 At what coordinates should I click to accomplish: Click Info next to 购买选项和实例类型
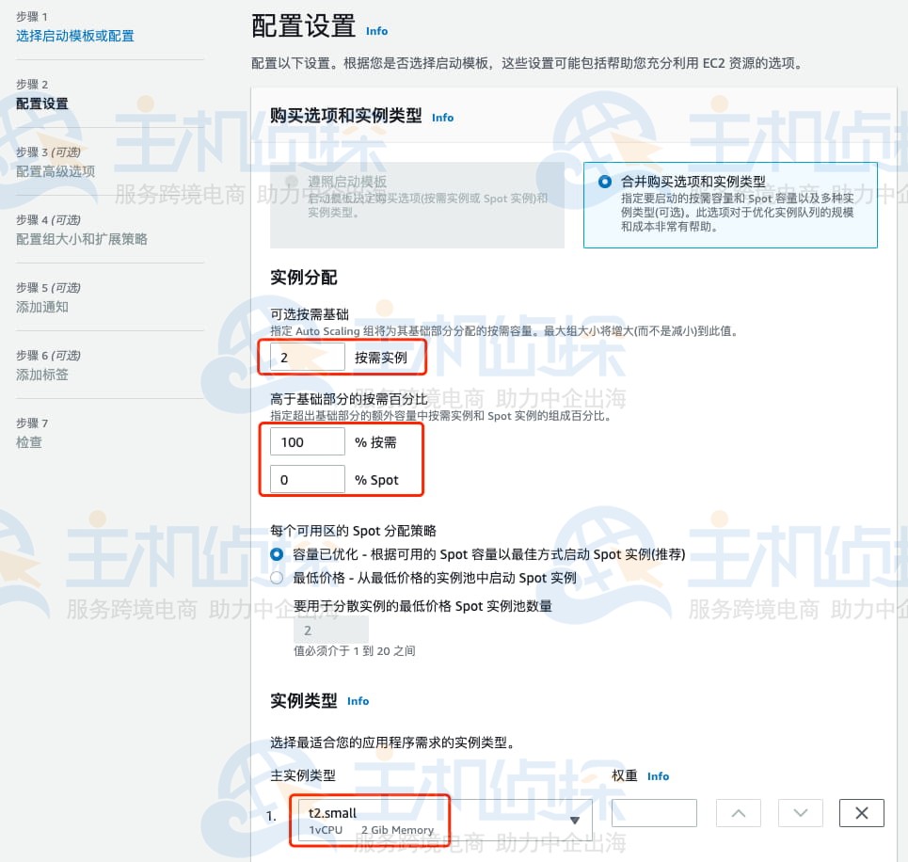coord(442,118)
